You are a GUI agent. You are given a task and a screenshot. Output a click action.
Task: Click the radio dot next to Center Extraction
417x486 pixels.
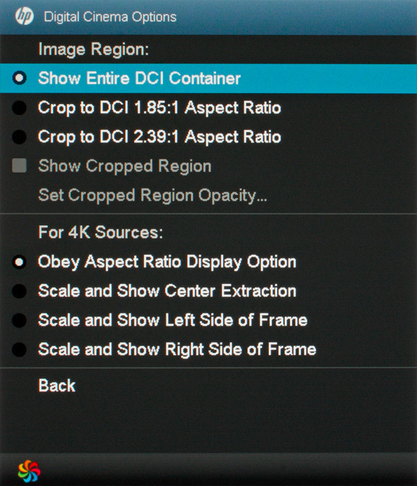[x=19, y=291]
